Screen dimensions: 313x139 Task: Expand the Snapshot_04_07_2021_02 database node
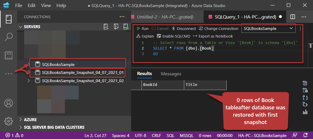pyautogui.click(x=29, y=81)
